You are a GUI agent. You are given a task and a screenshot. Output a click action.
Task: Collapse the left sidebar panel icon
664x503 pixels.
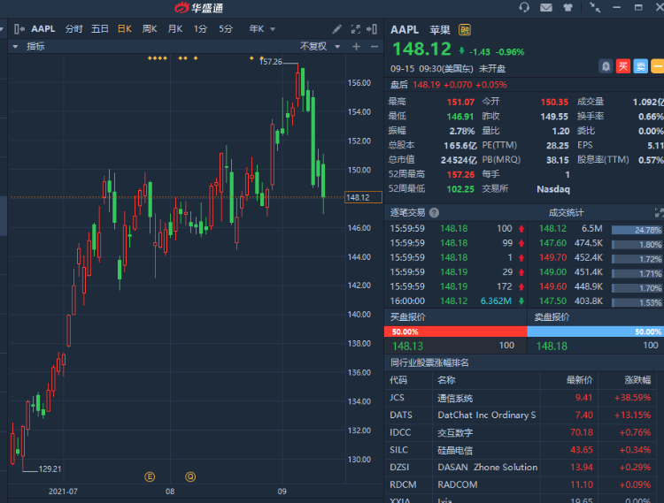coord(19,29)
